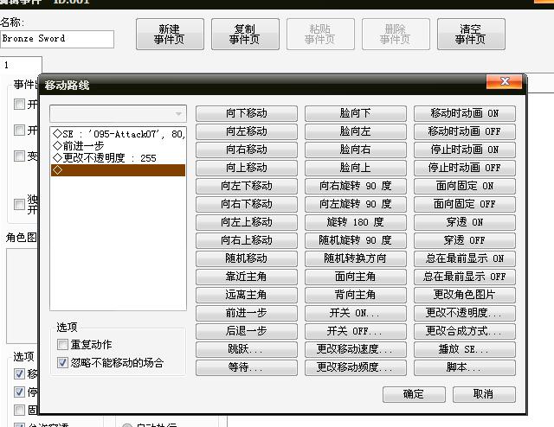Image resolution: width=554 pixels, height=427 pixels.
Task: Click 背向主角 button
Action: (356, 295)
